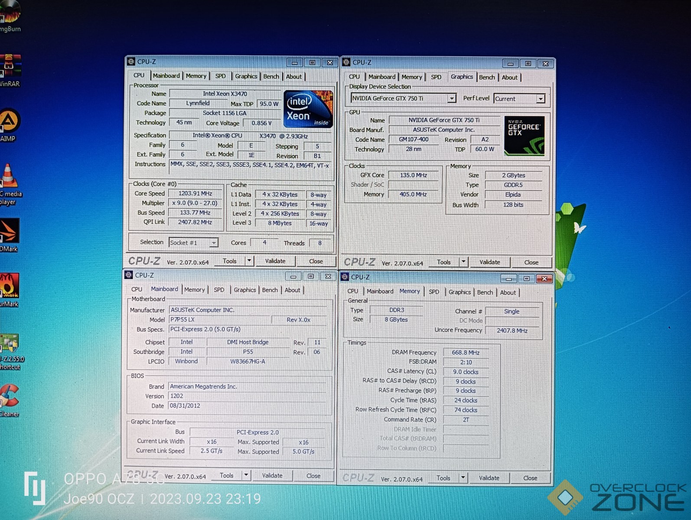The image size is (691, 520).
Task: Click the Intel Xeon inside logo
Action: [x=308, y=109]
